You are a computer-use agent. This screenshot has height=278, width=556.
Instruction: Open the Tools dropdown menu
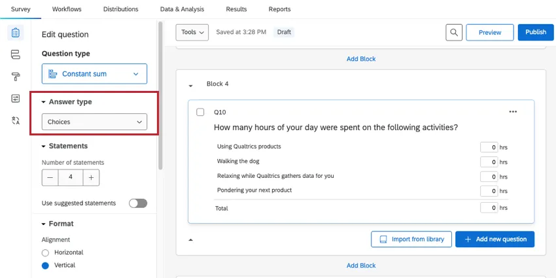coord(192,32)
